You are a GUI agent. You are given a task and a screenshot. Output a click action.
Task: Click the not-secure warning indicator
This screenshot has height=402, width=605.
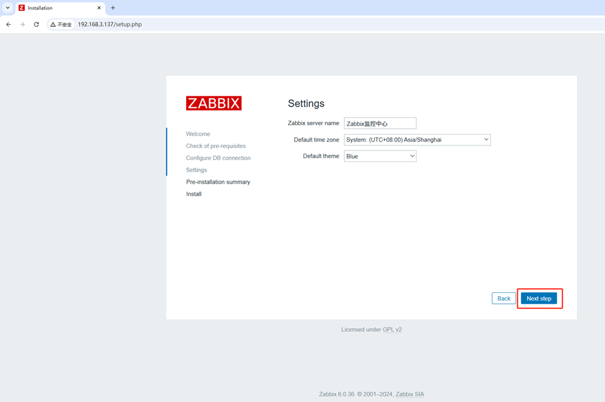coord(61,24)
